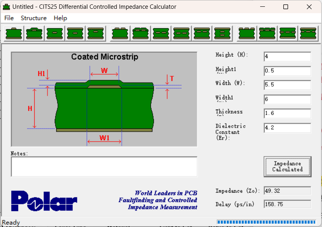Image resolution: width=322 pixels, height=227 pixels.
Task: Select the Surface Coplanar three-trace icon
Action: point(247,34)
